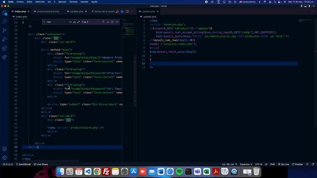Go to previous match in find widget
This screenshot has height=178, width=317.
[104, 22]
